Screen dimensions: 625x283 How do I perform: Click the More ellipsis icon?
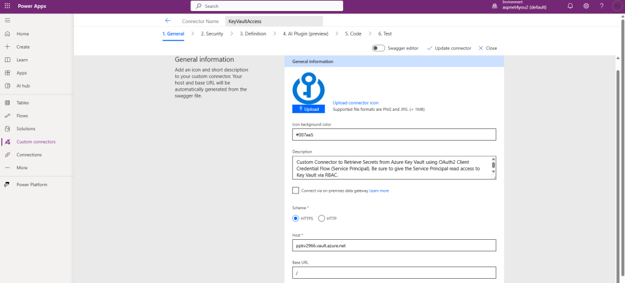click(x=7, y=168)
